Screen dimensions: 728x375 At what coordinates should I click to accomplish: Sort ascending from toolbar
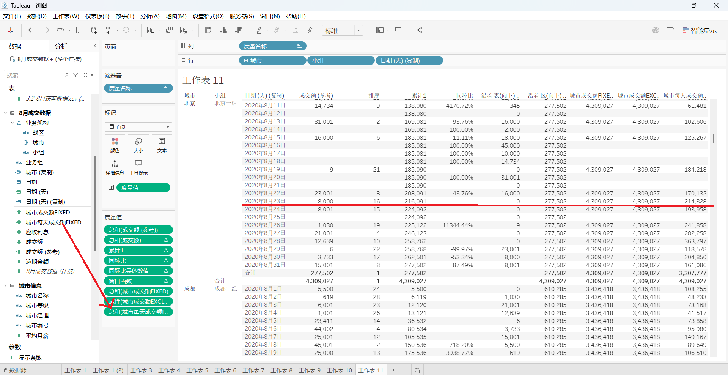tap(223, 30)
